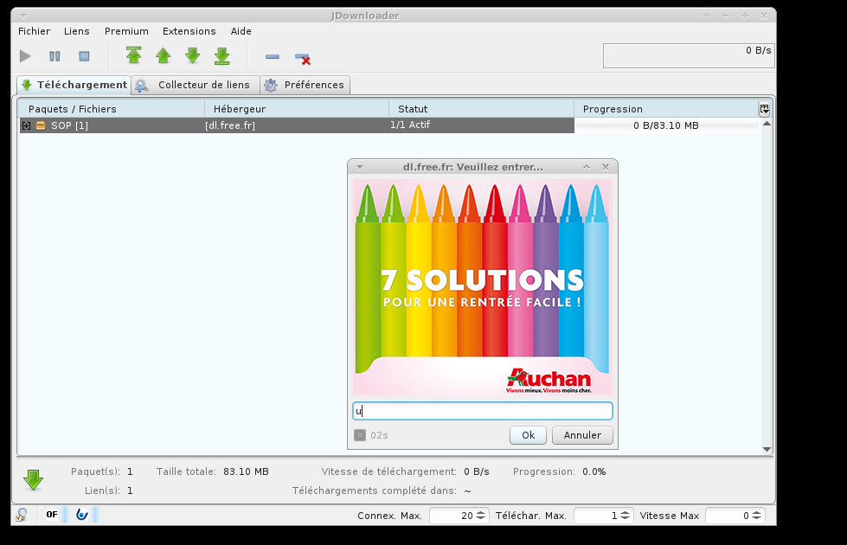Close the dl.free.fr captcha dialog
This screenshot has height=545, width=847.
(606, 167)
